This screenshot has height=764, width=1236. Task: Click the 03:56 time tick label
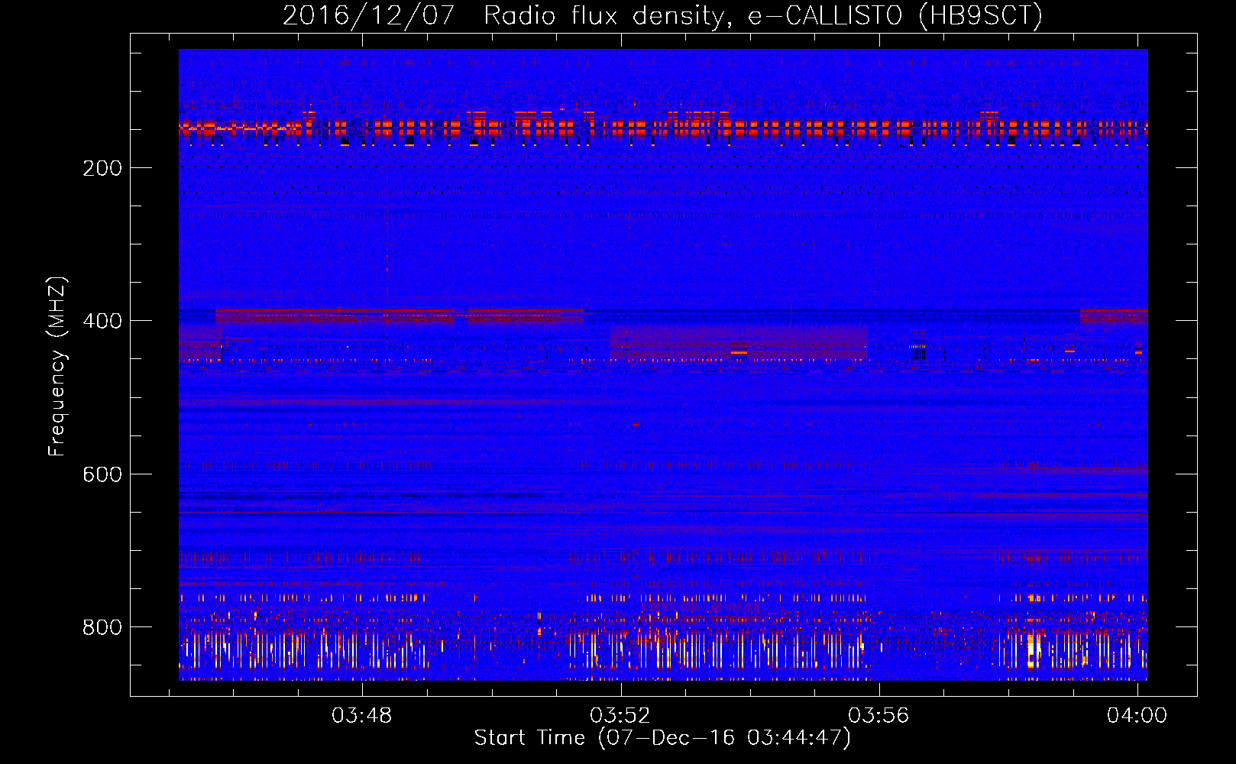pos(878,715)
